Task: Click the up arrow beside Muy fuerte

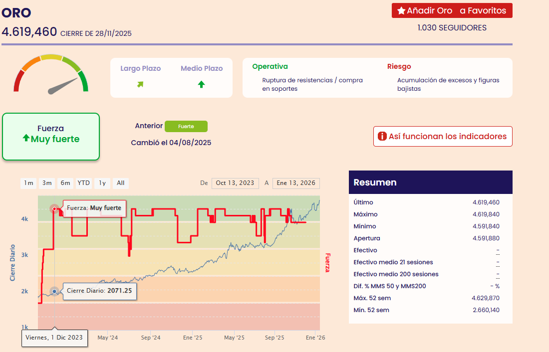Action: pos(26,138)
